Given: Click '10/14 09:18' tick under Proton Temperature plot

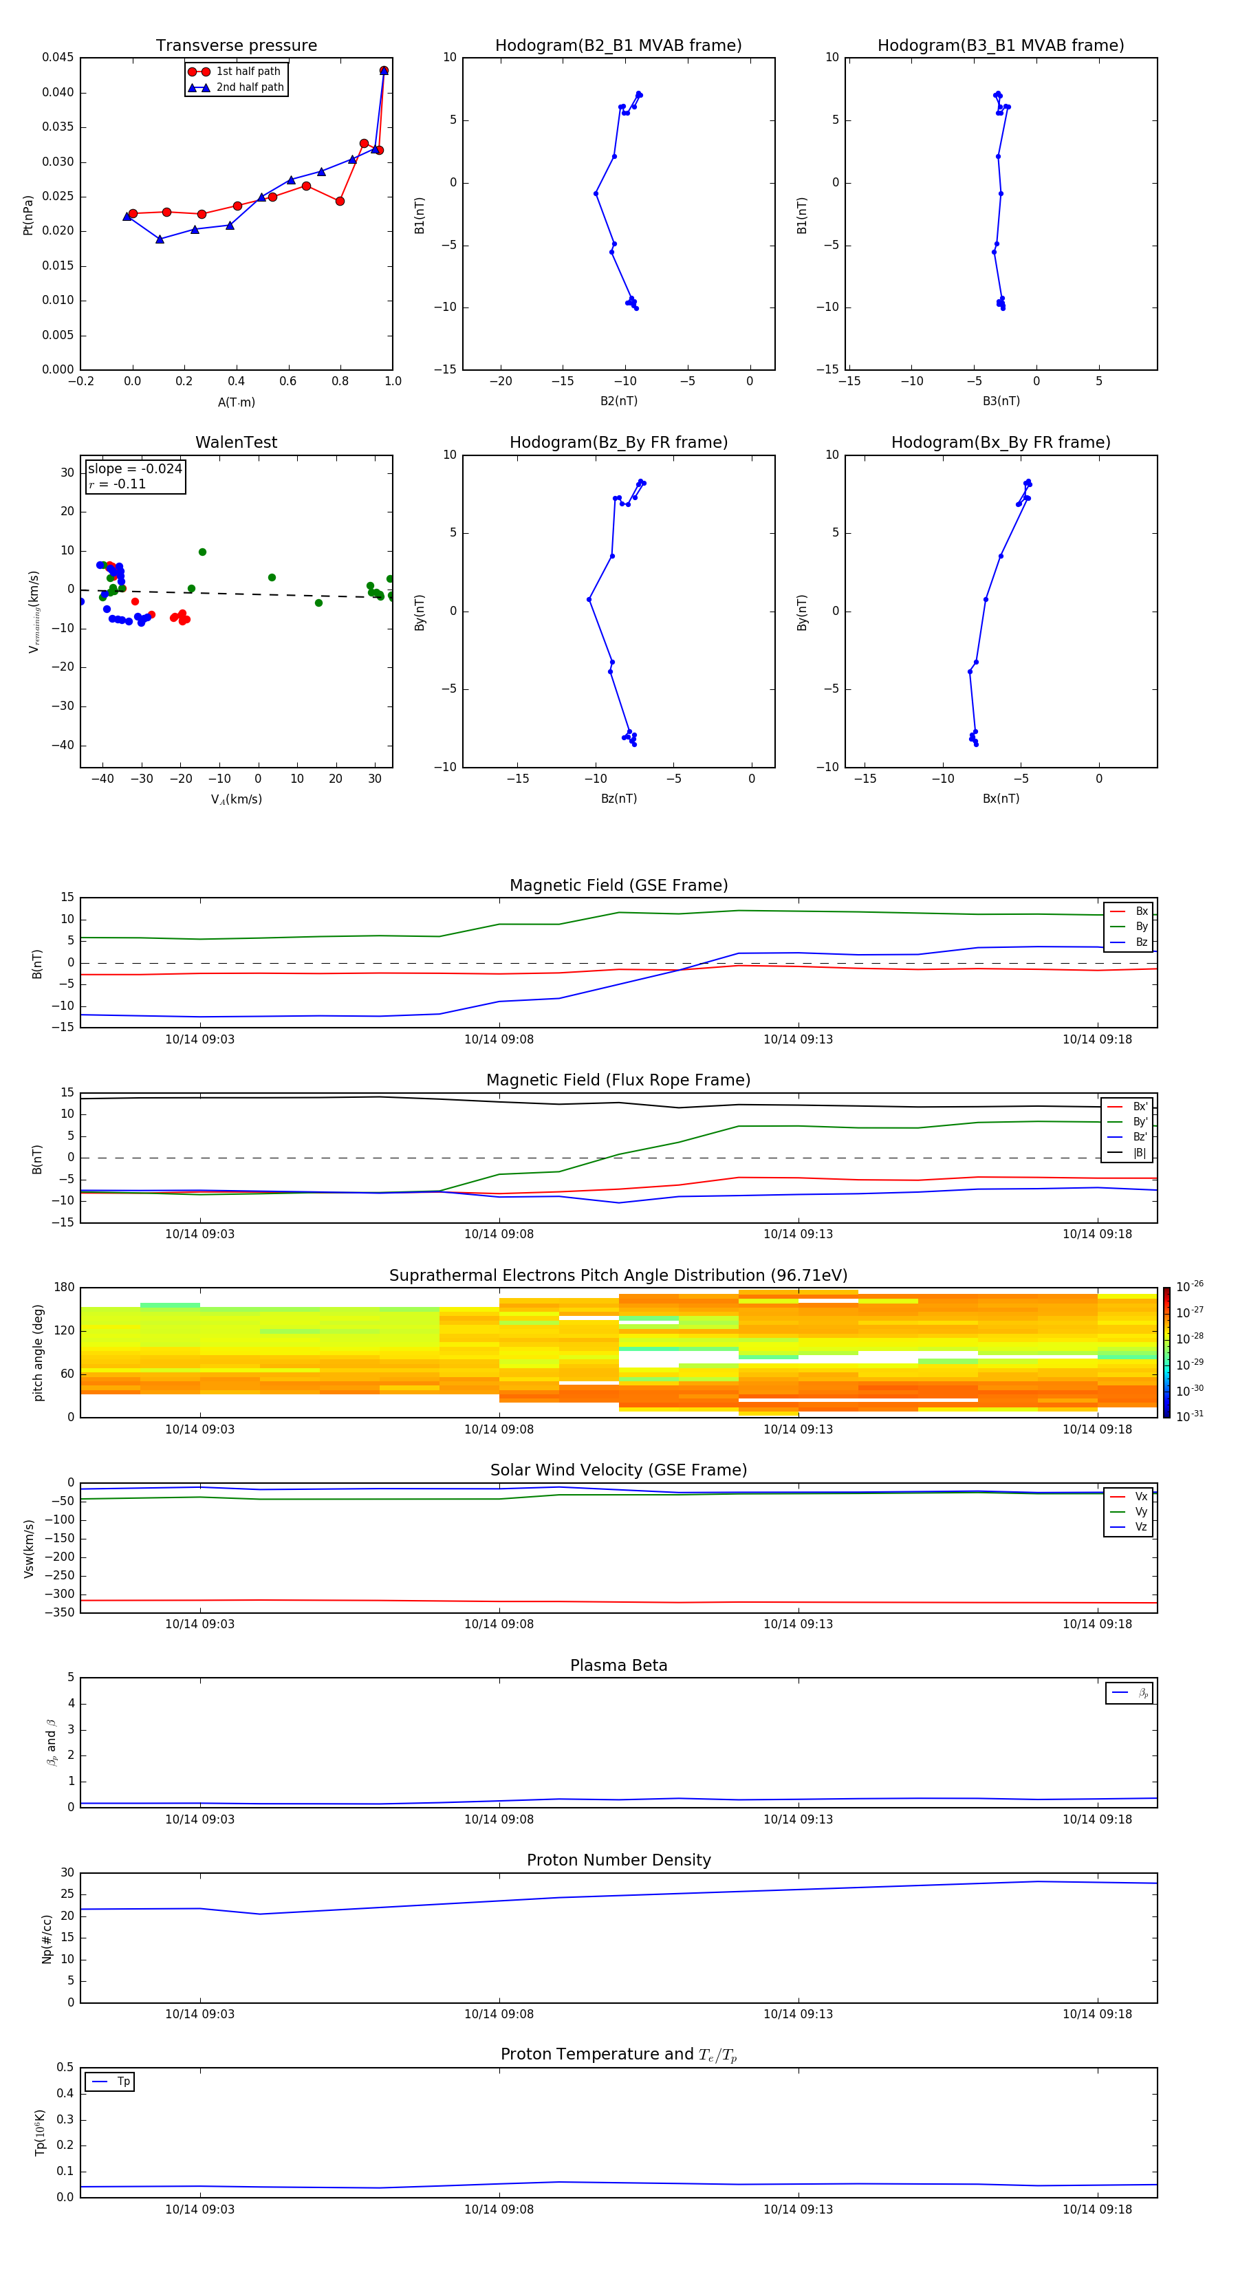Looking at the screenshot, I should (x=1097, y=2209).
